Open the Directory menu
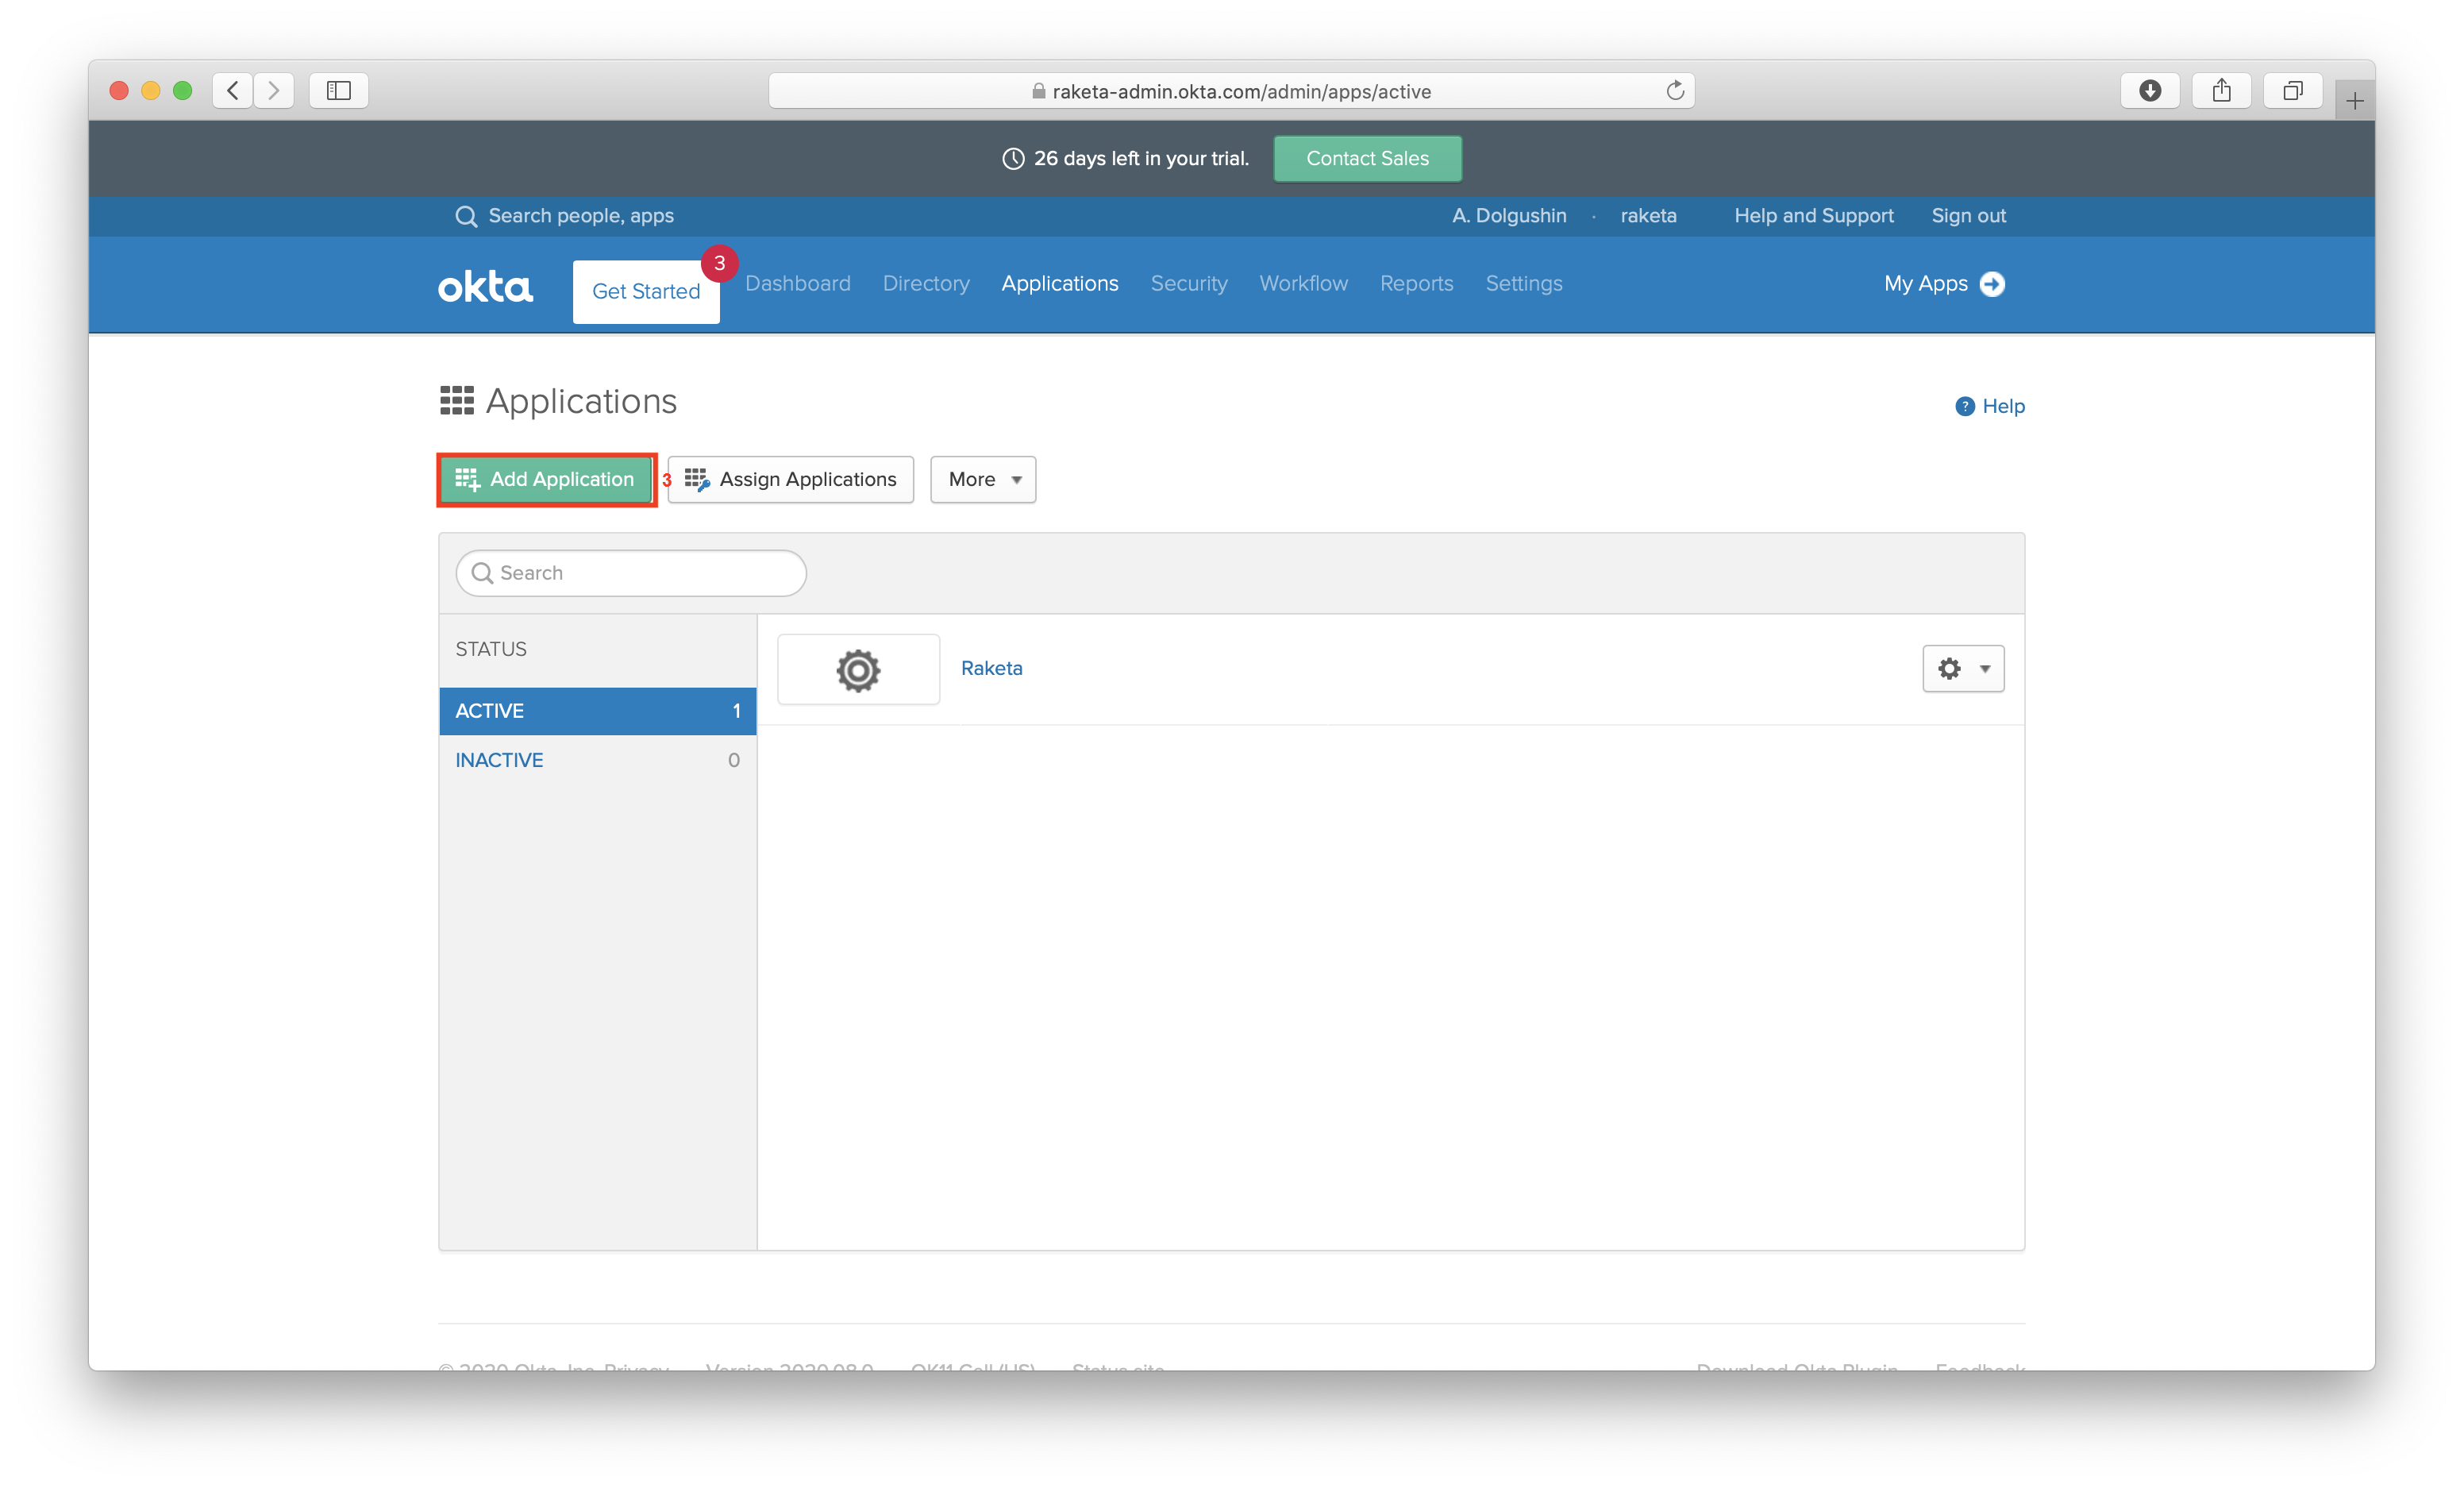Screen dimensions: 2464x1488 [926, 284]
